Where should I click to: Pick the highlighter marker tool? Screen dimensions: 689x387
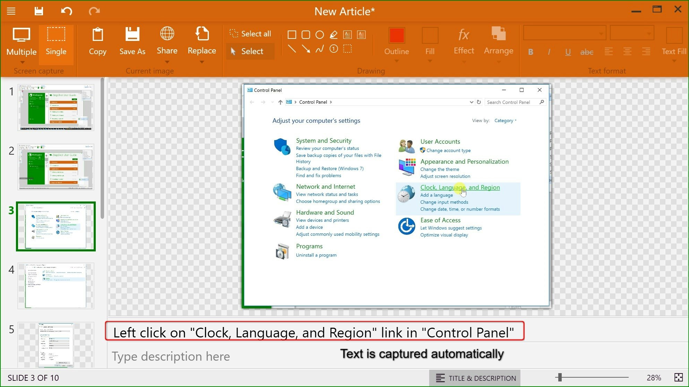tap(333, 35)
